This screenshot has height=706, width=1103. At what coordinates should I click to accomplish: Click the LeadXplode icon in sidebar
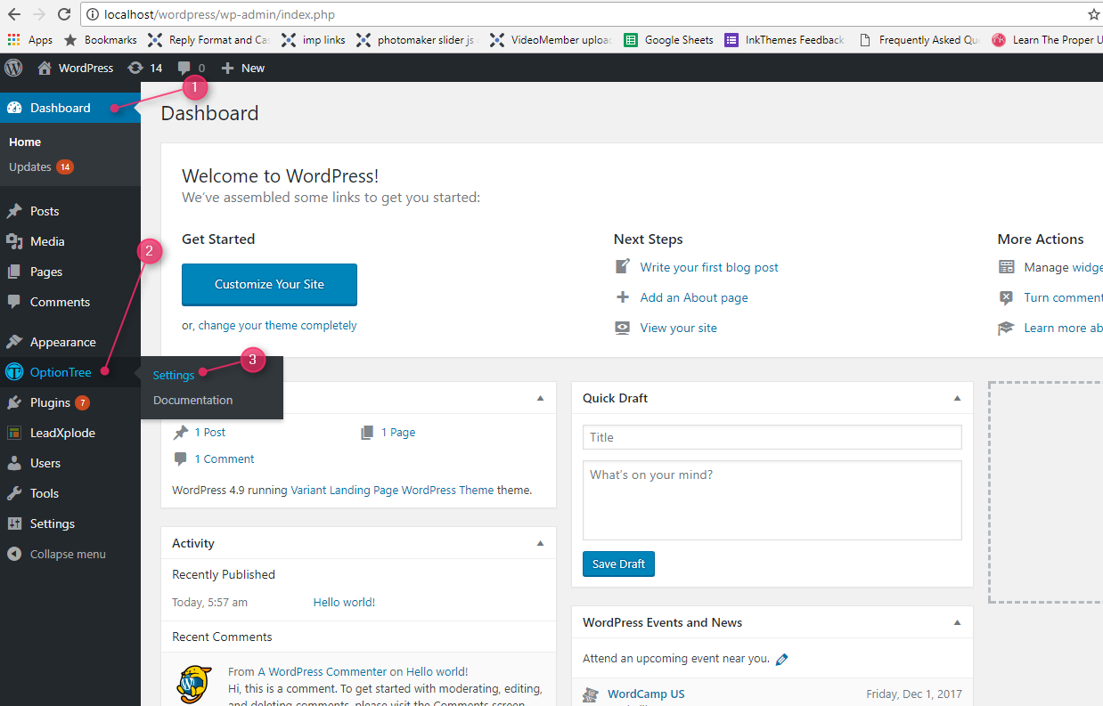tap(14, 433)
